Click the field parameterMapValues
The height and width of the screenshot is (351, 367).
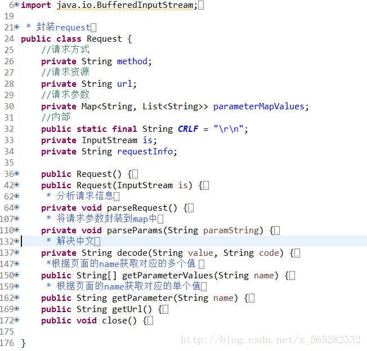pos(258,106)
